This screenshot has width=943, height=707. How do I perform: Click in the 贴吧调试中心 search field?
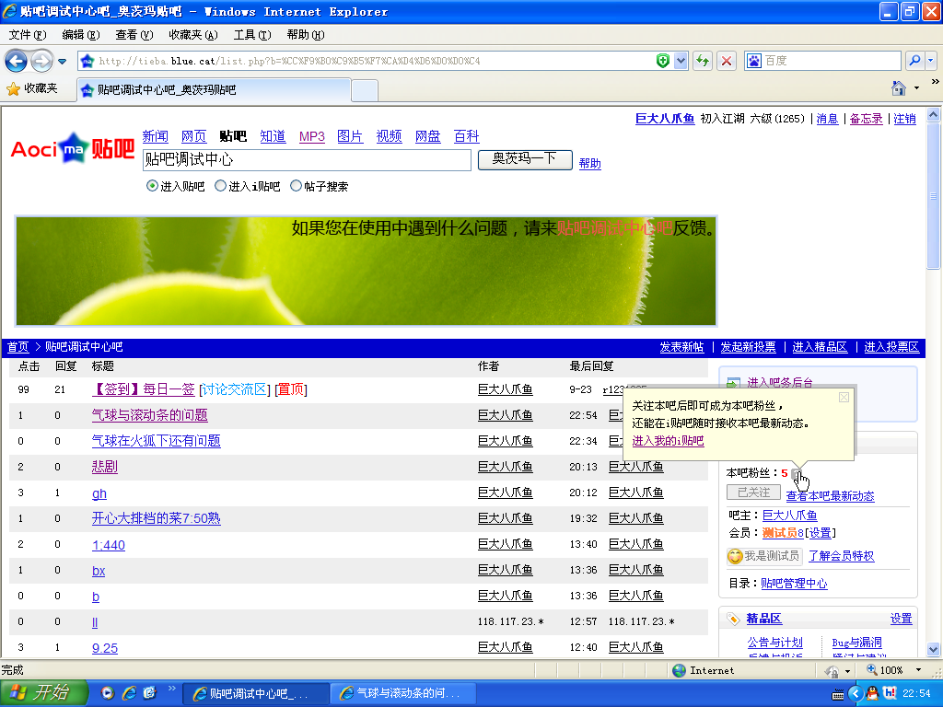click(307, 160)
